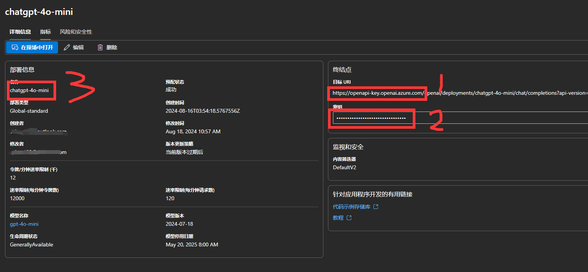This screenshot has width=588, height=272.
Task: Click external link icon beside 教程
Action: (349, 218)
